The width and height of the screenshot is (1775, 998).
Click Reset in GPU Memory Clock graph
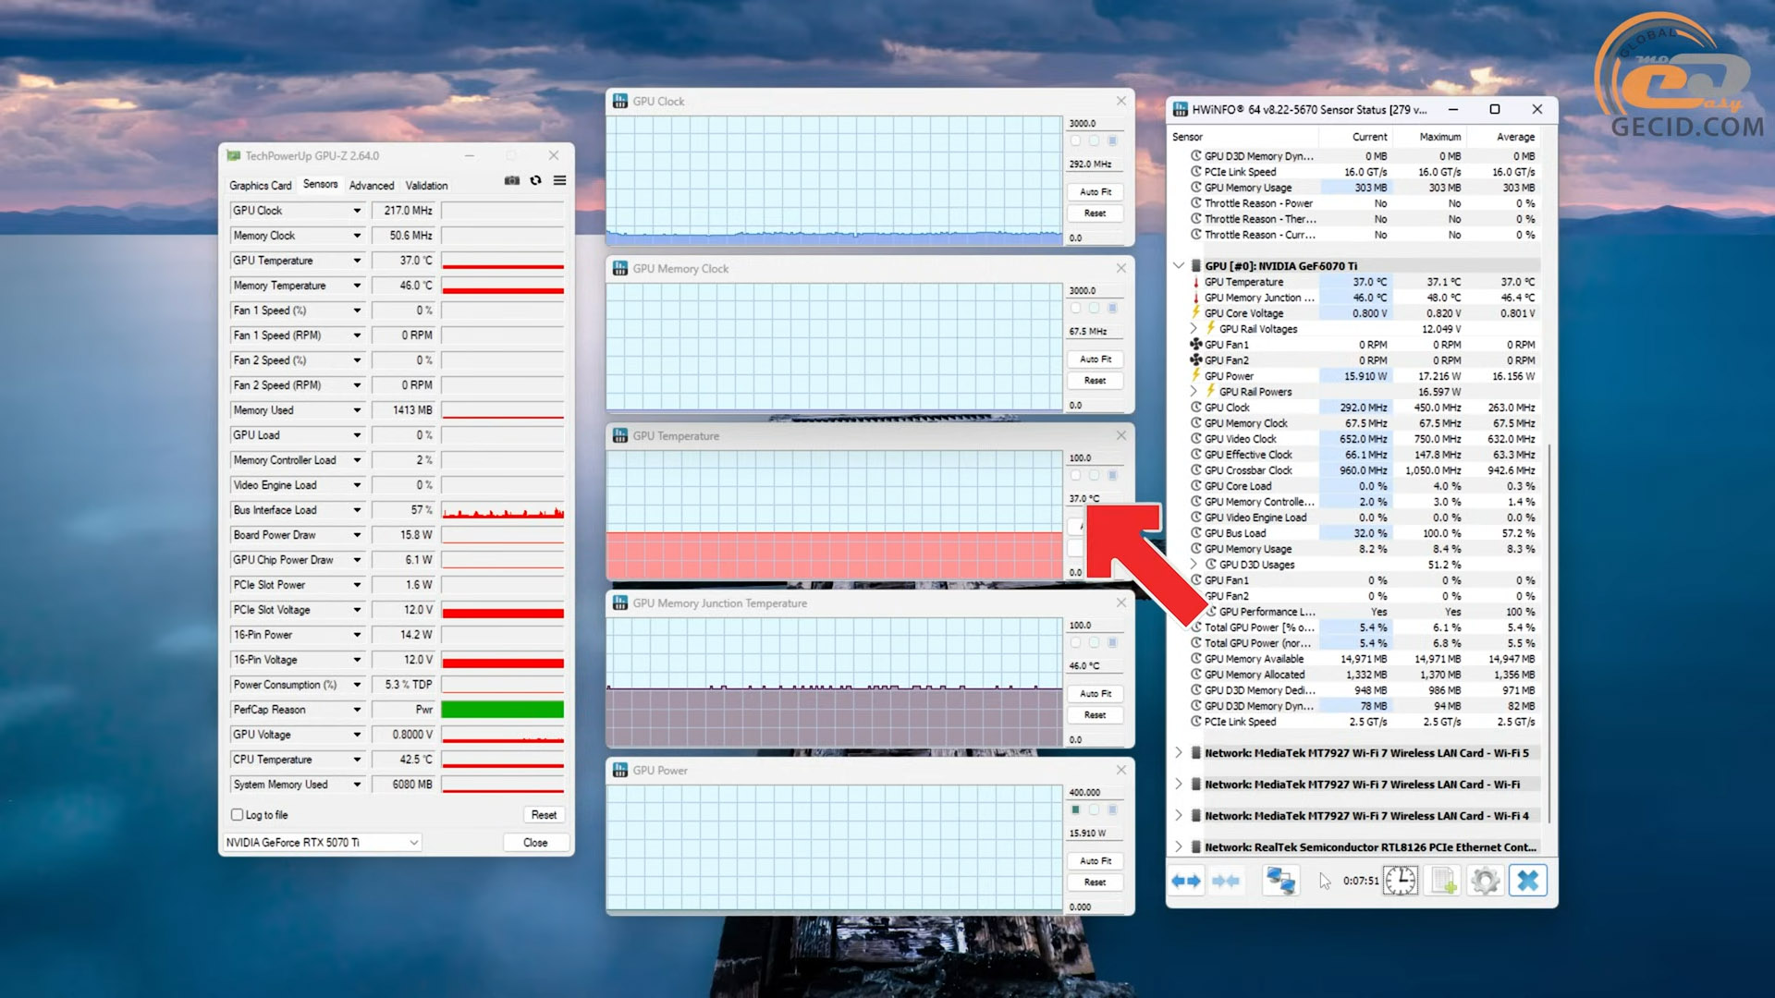[1096, 381]
